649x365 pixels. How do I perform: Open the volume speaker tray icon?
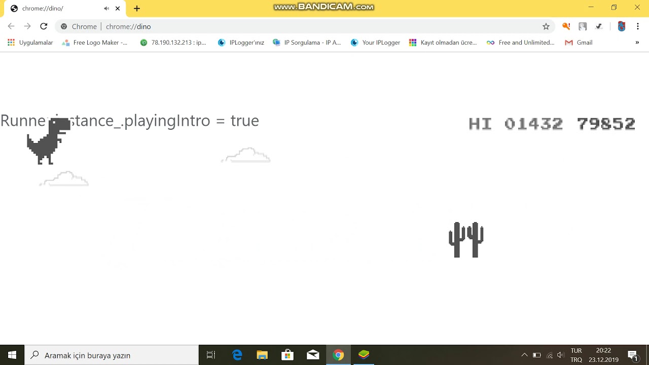point(561,355)
